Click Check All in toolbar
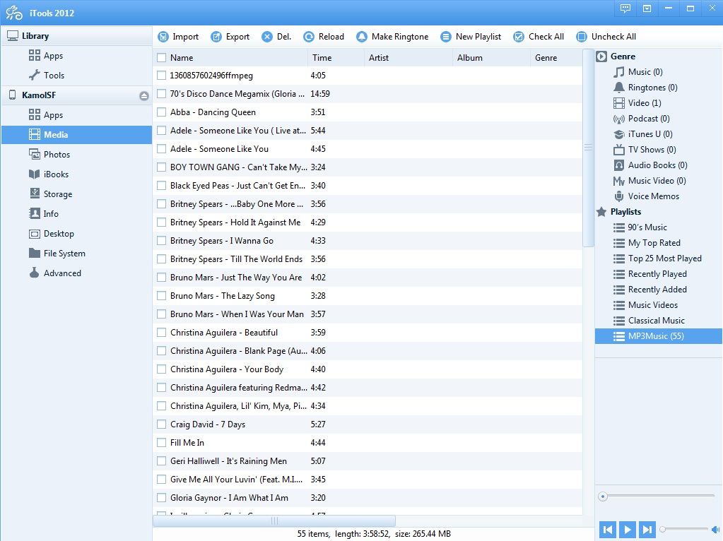 539,37
